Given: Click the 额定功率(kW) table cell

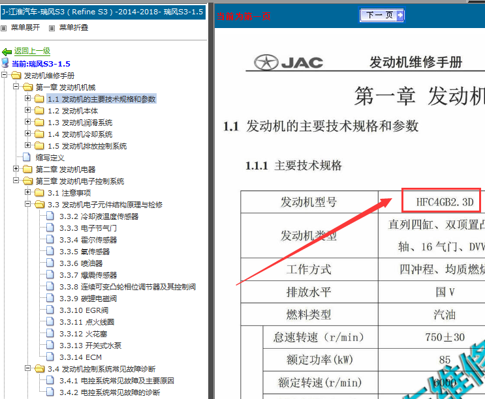Looking at the screenshot, I should [321, 360].
